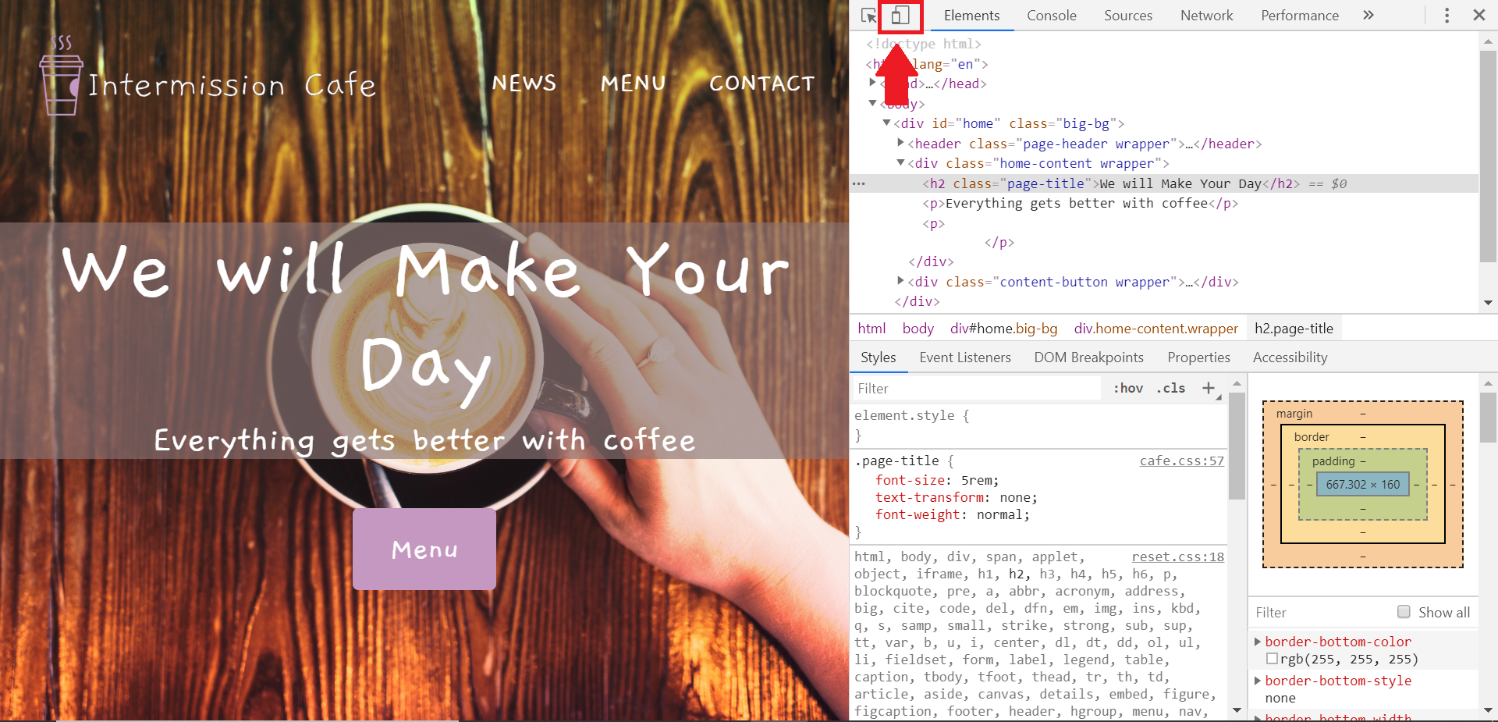The image size is (1498, 722).
Task: Select the Styles sub-tab
Action: [879, 357]
